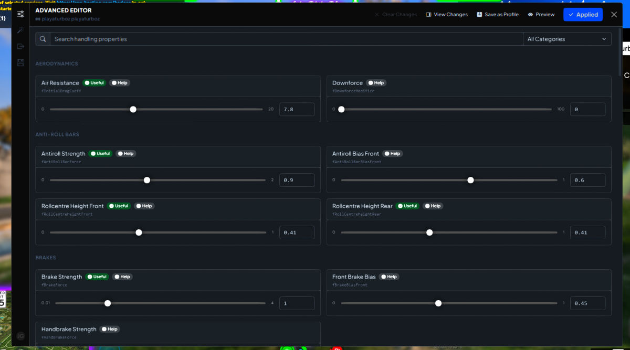Click the fDownforceModifier property name
The image size is (630, 350).
[353, 91]
